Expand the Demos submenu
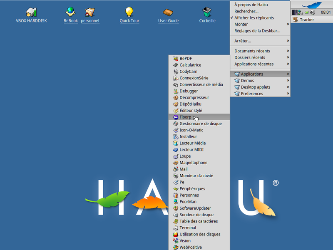Image resolution: width=333 pixels, height=250 pixels. [247, 81]
